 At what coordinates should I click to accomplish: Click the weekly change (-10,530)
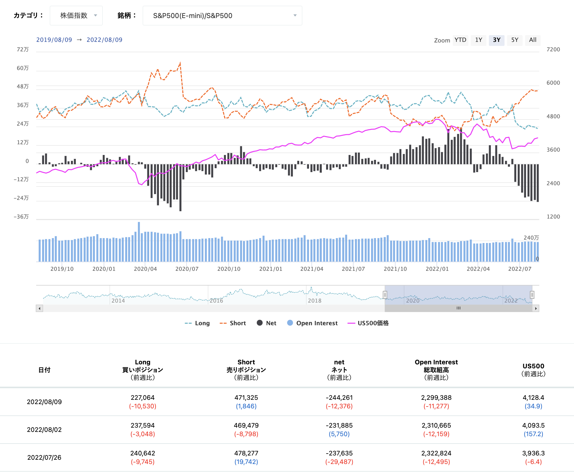point(143,406)
